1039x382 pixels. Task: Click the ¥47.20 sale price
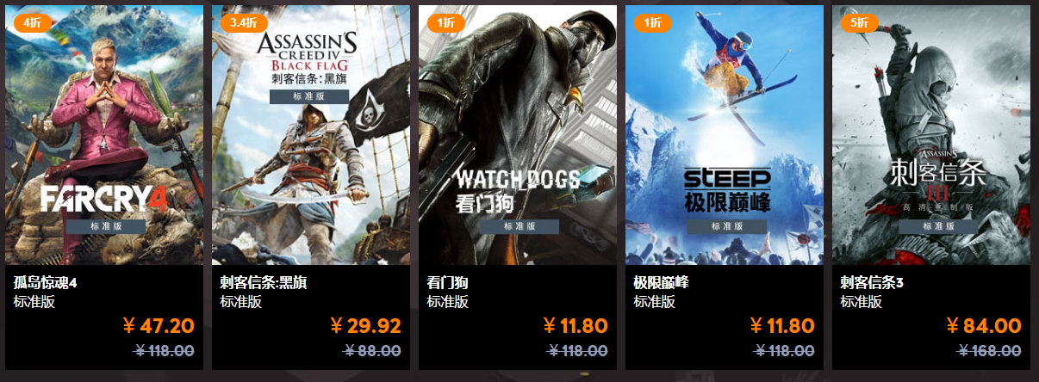(159, 326)
